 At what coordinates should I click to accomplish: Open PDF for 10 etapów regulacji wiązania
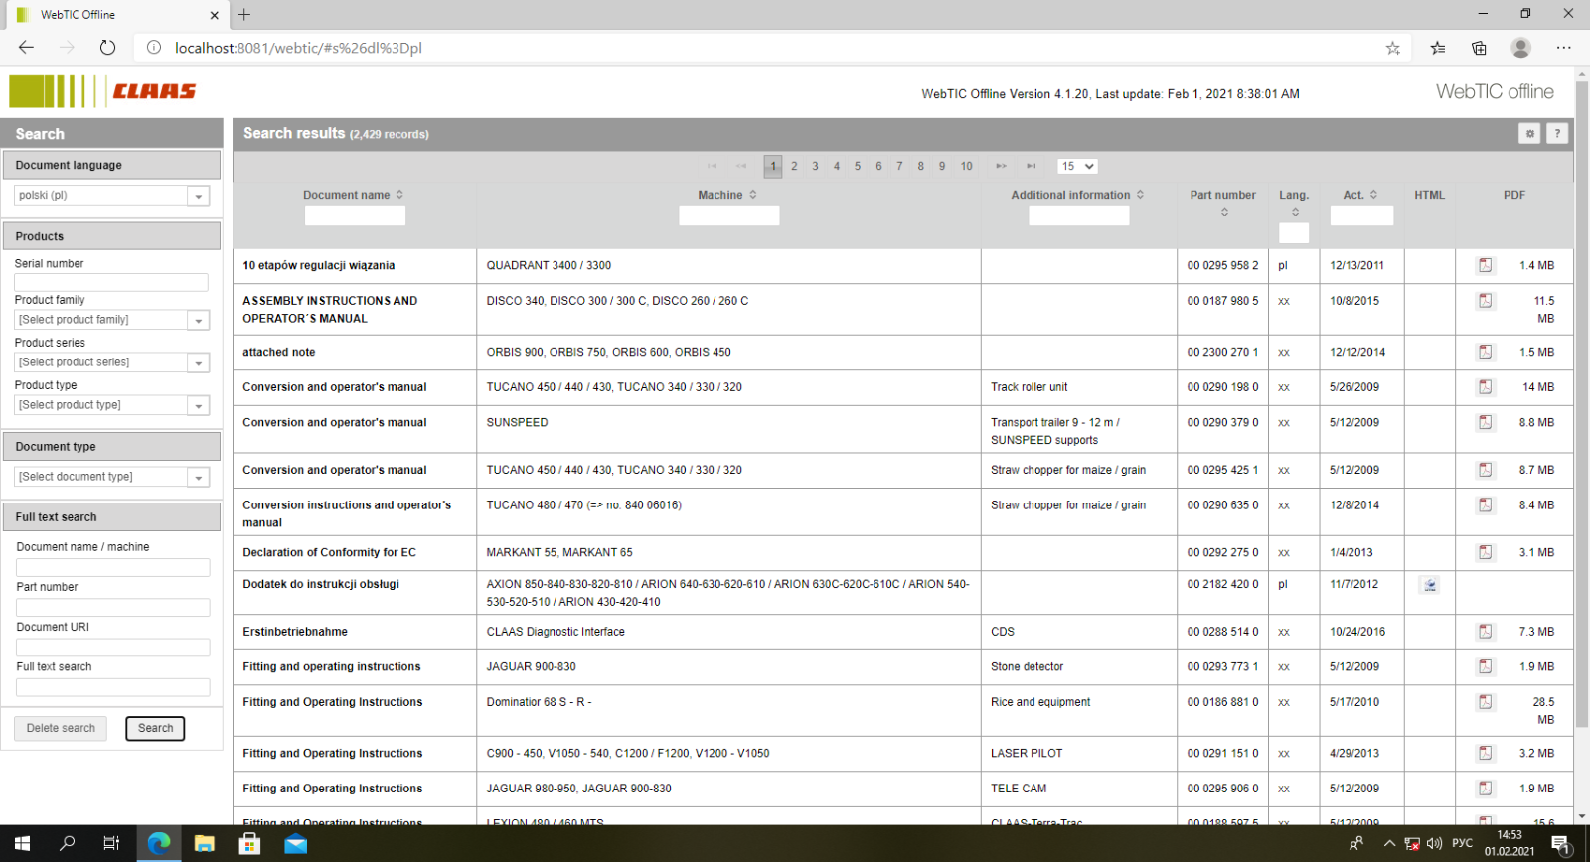tap(1485, 265)
